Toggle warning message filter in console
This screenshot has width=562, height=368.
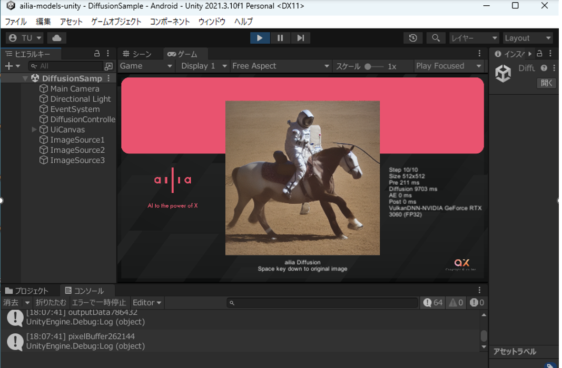(x=456, y=303)
